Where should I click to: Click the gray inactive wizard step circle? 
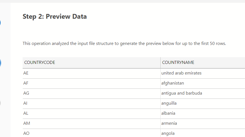click(0, 103)
